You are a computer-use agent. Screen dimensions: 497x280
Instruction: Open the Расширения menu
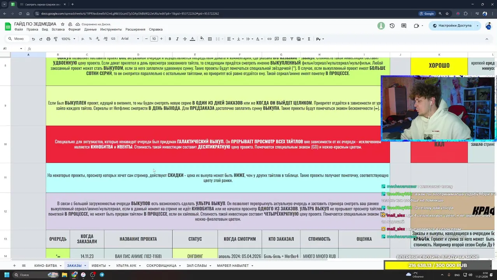pos(135,30)
